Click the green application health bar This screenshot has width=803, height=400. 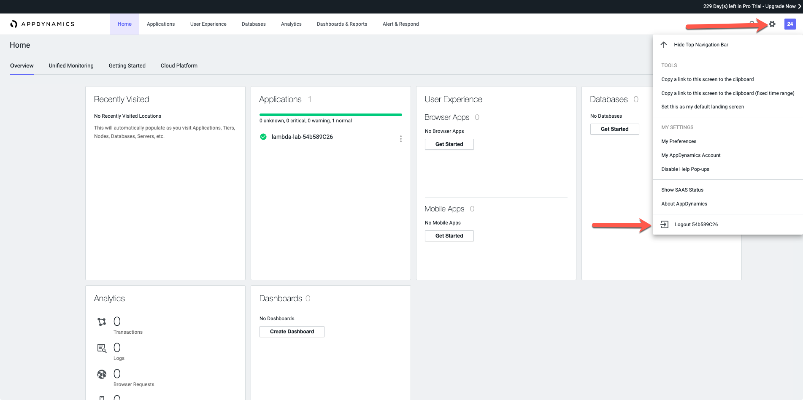tap(330, 114)
